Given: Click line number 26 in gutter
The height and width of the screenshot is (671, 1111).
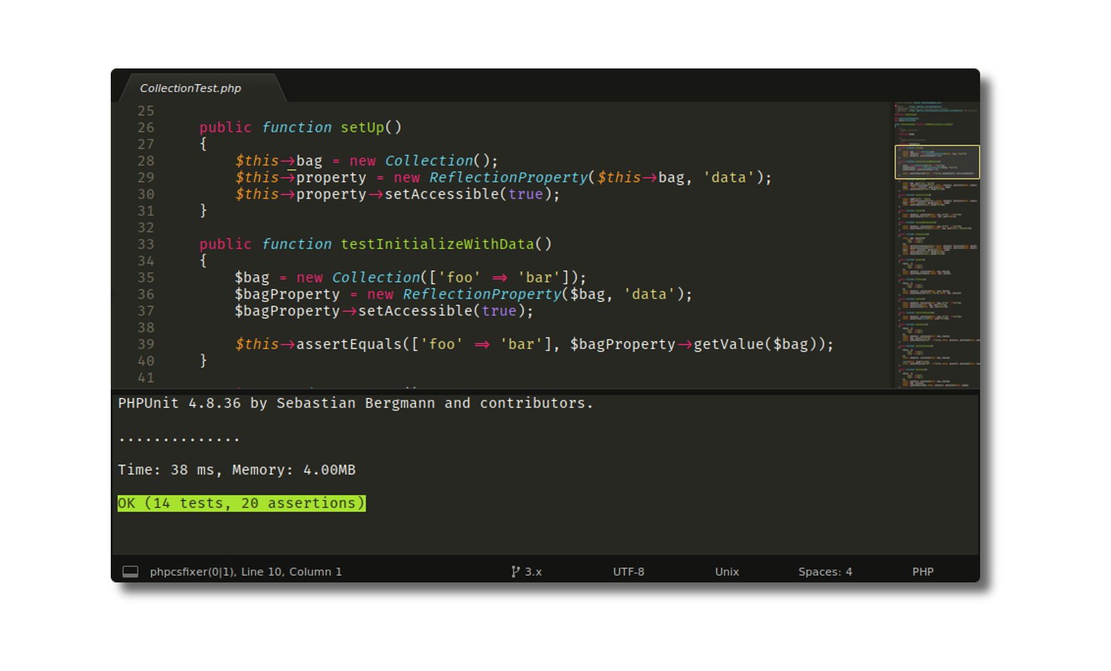Looking at the screenshot, I should tap(146, 127).
